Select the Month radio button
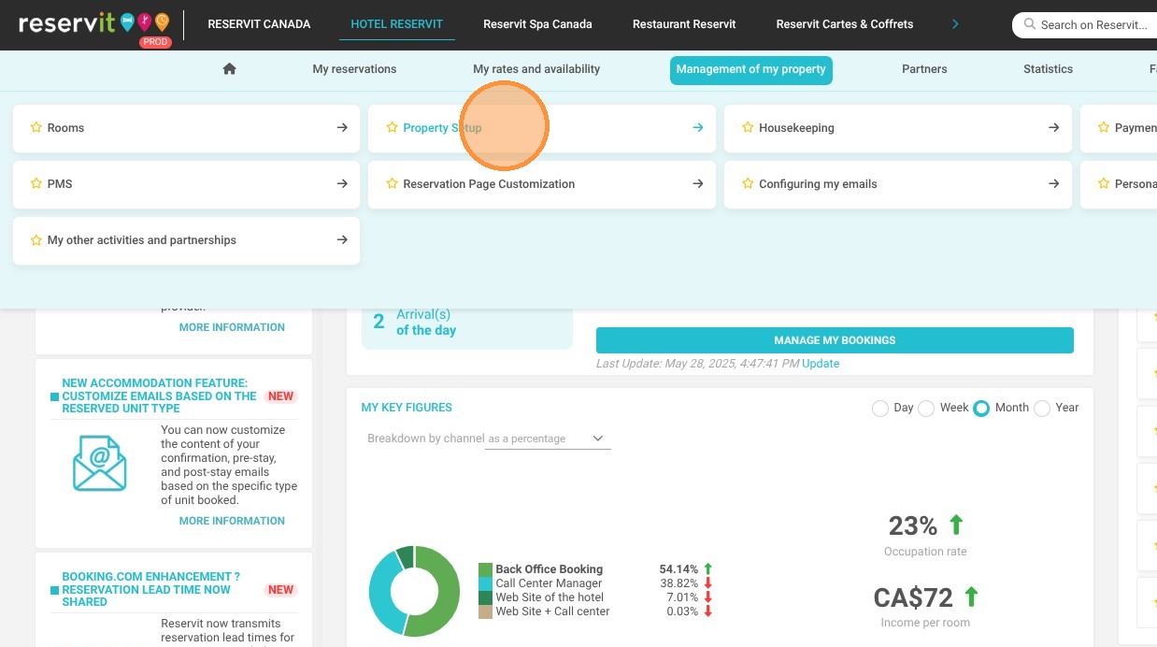Image resolution: width=1157 pixels, height=647 pixels. [980, 409]
